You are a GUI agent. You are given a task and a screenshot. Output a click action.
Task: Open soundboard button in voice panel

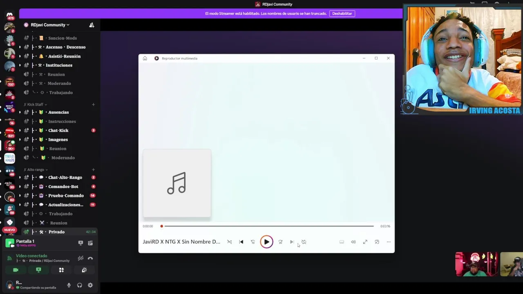[x=84, y=270]
